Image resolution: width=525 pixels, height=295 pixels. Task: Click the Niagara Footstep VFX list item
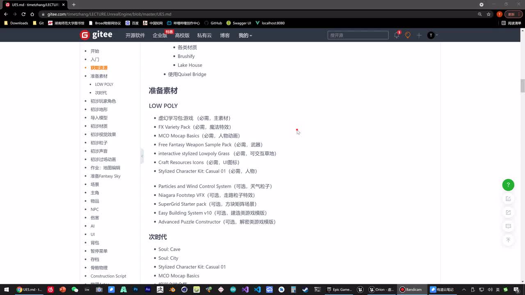click(x=207, y=195)
